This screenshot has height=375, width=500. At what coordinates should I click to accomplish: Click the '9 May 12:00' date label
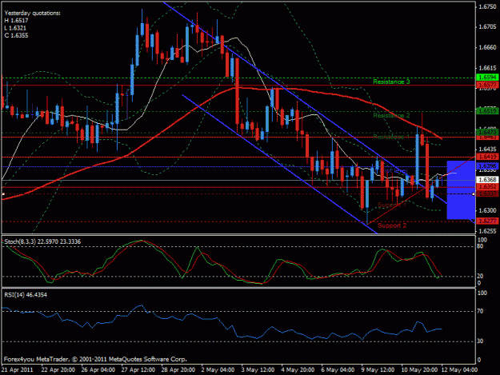(x=378, y=370)
